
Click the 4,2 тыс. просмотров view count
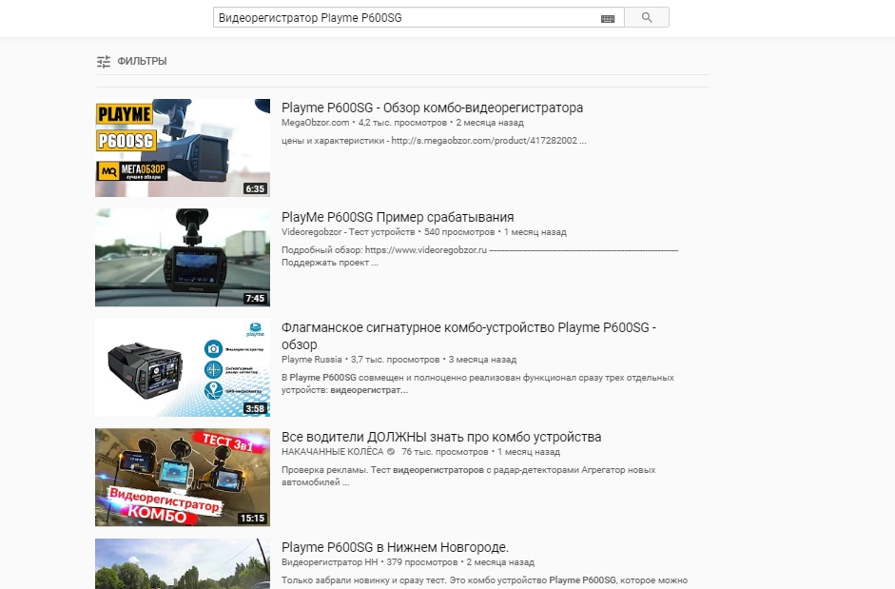point(402,122)
